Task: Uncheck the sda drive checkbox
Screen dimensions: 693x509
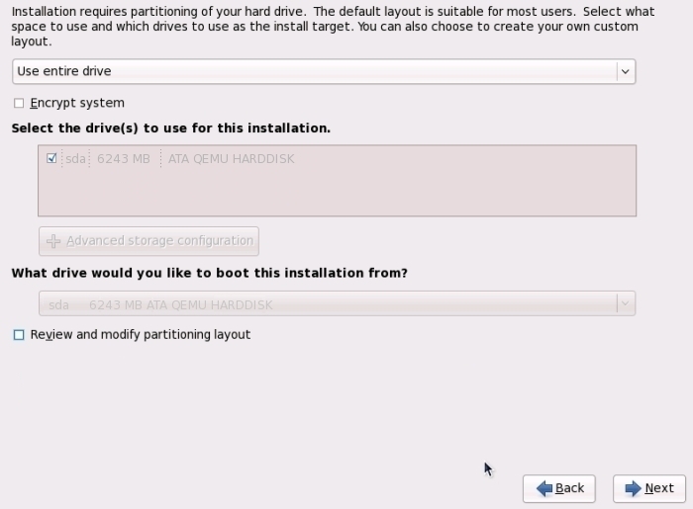Action: (x=51, y=158)
